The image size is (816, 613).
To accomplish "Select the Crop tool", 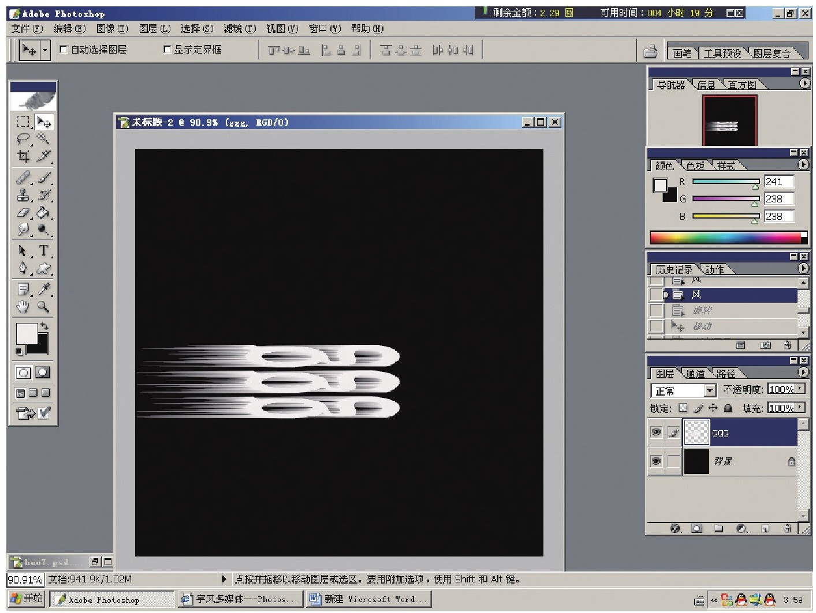I will click(23, 156).
